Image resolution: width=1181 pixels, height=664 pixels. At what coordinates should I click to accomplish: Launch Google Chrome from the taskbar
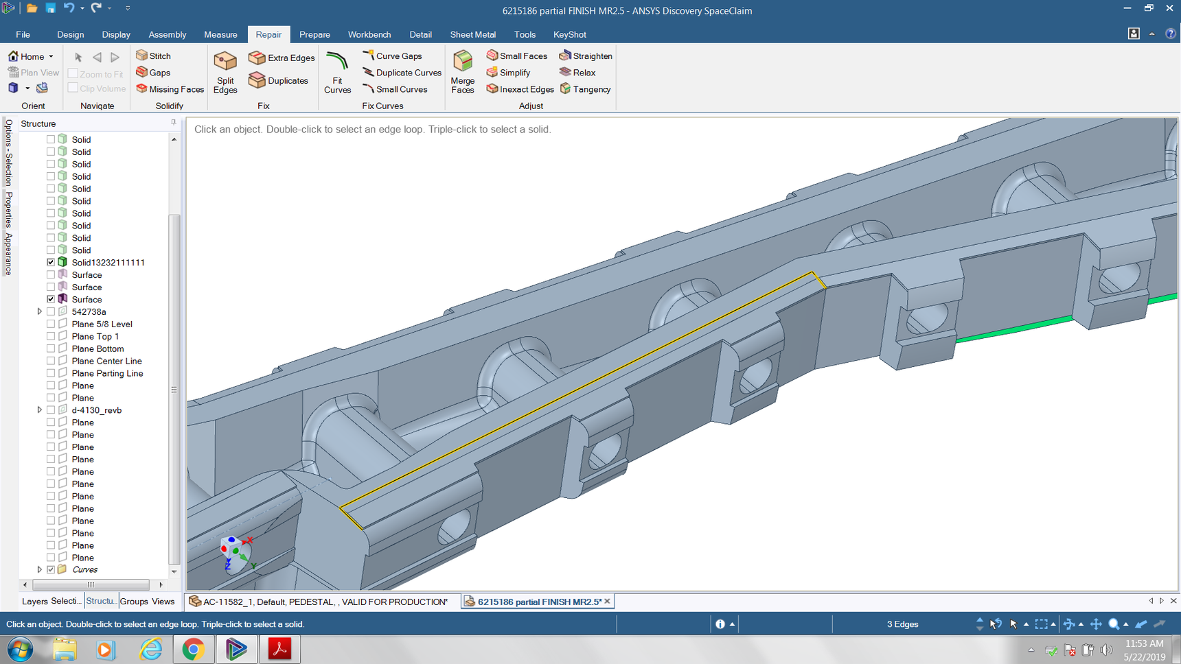(193, 649)
